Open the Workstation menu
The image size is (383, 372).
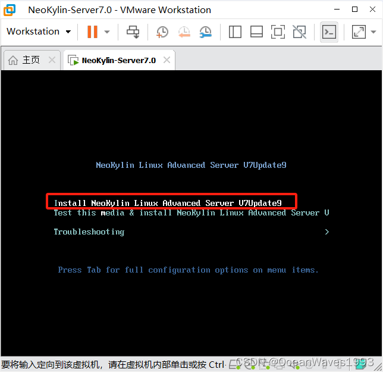coord(39,32)
